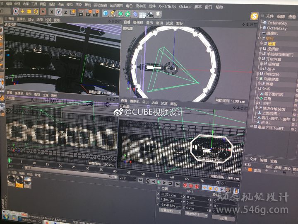
Task: Expand the 视频窗 object in tree
Action: pyautogui.click(x=261, y=49)
